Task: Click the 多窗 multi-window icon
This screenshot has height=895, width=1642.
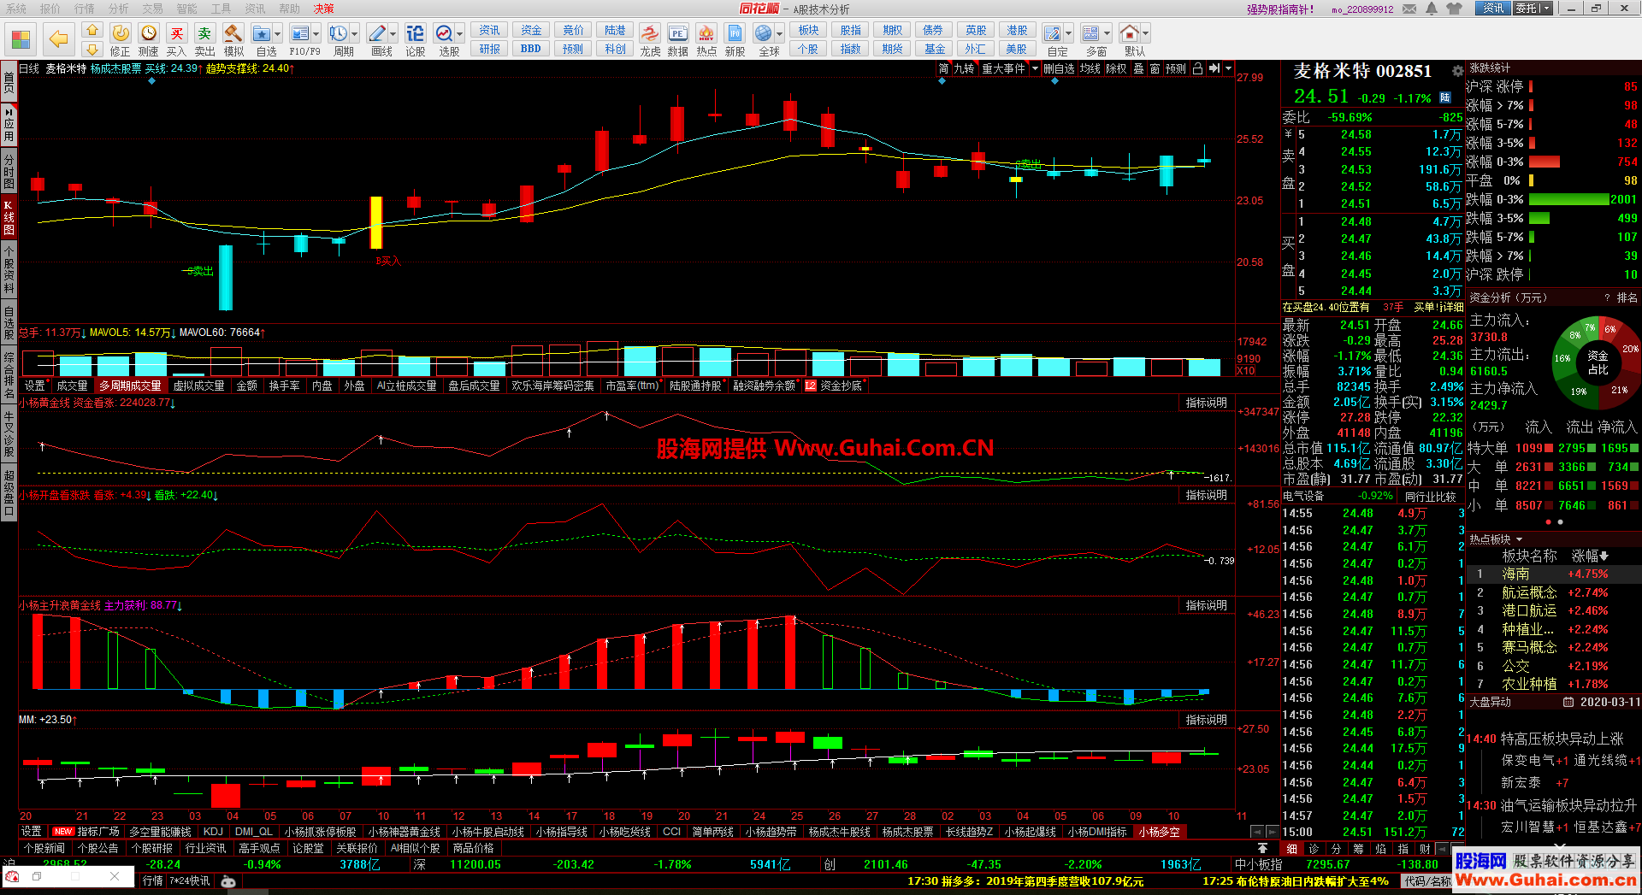Action: point(1091,33)
